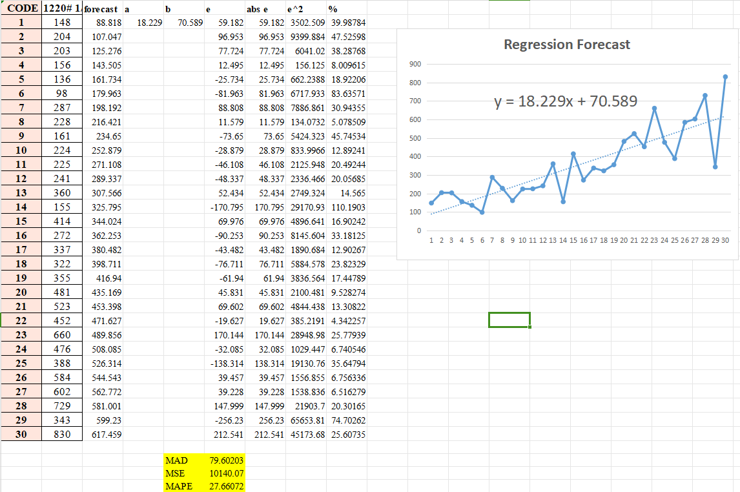Click the value 148 in the first data row
This screenshot has width=740, height=492.
(x=63, y=22)
